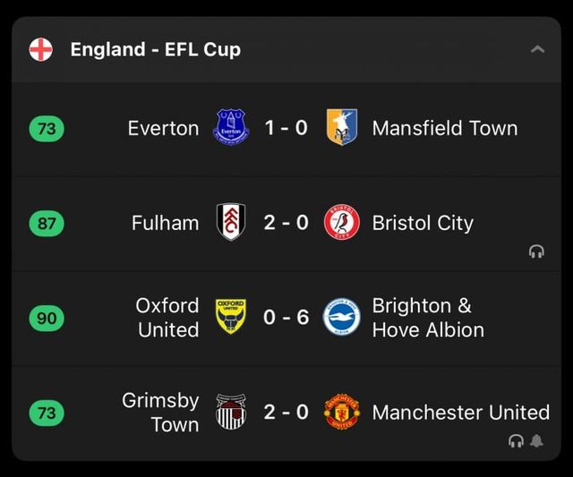Click the 87 minute indicator for Fulham
The width and height of the screenshot is (573, 477).
point(47,223)
